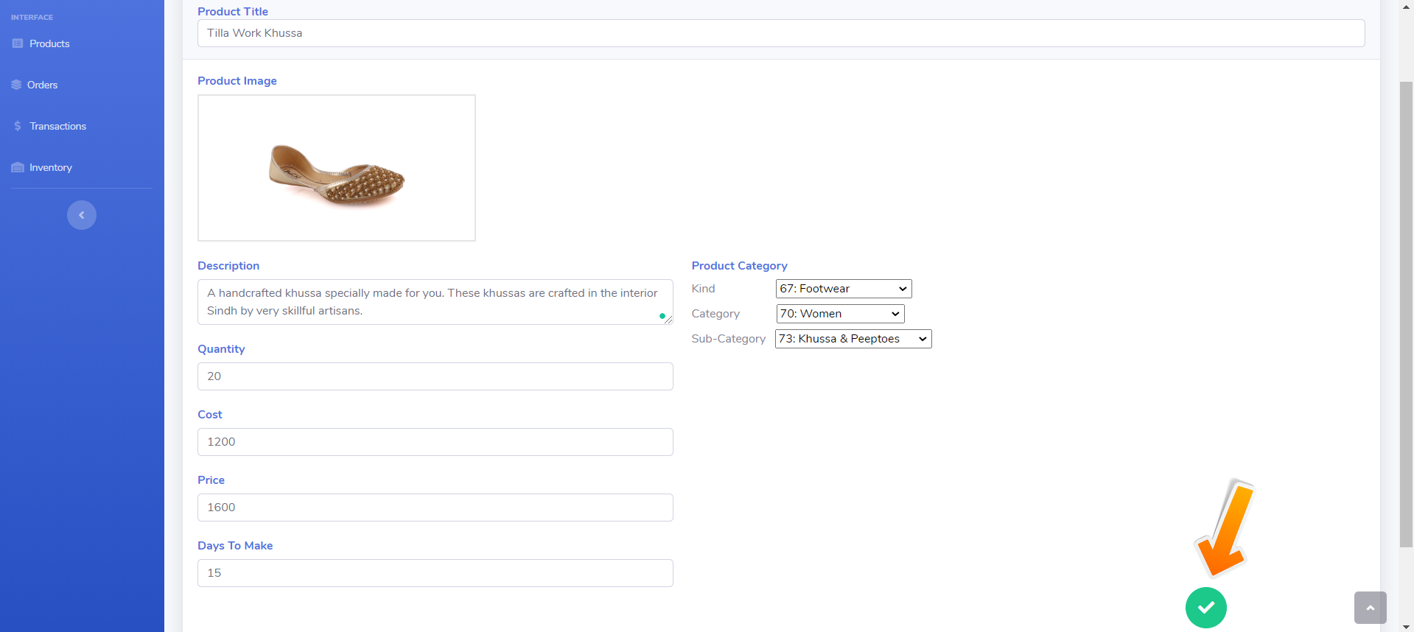Navigate to Transactions link
The height and width of the screenshot is (632, 1414).
tap(57, 126)
